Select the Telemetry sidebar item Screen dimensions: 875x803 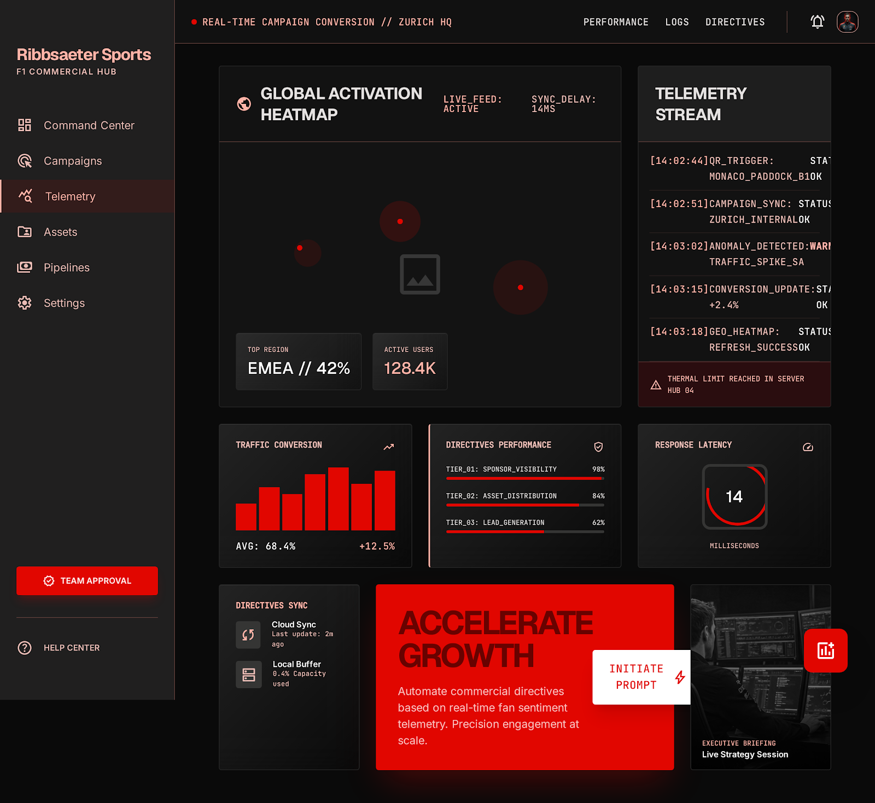click(87, 196)
